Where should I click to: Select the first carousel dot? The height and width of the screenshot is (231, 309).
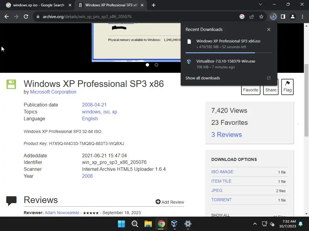click(x=147, y=65)
